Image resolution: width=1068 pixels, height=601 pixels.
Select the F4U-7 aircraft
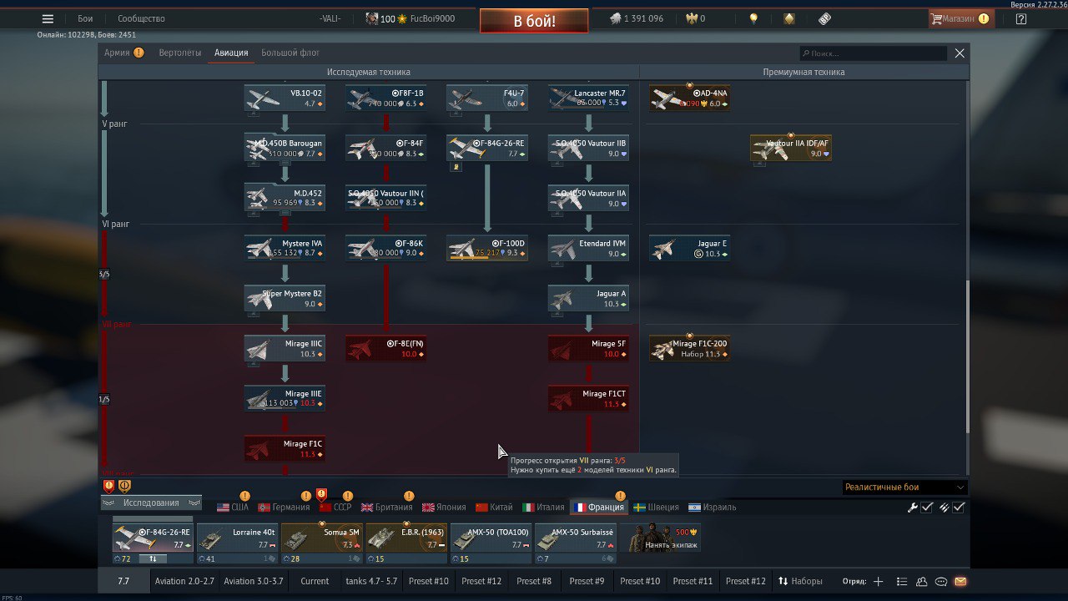tap(486, 98)
